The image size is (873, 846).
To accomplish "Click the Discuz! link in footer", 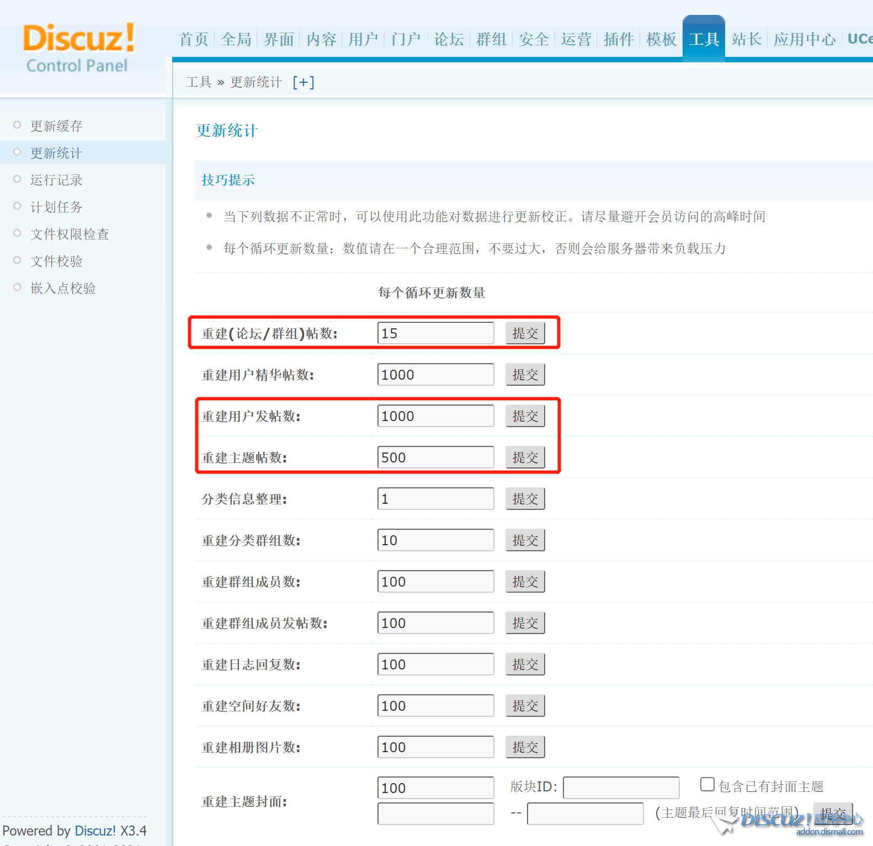I will click(95, 831).
